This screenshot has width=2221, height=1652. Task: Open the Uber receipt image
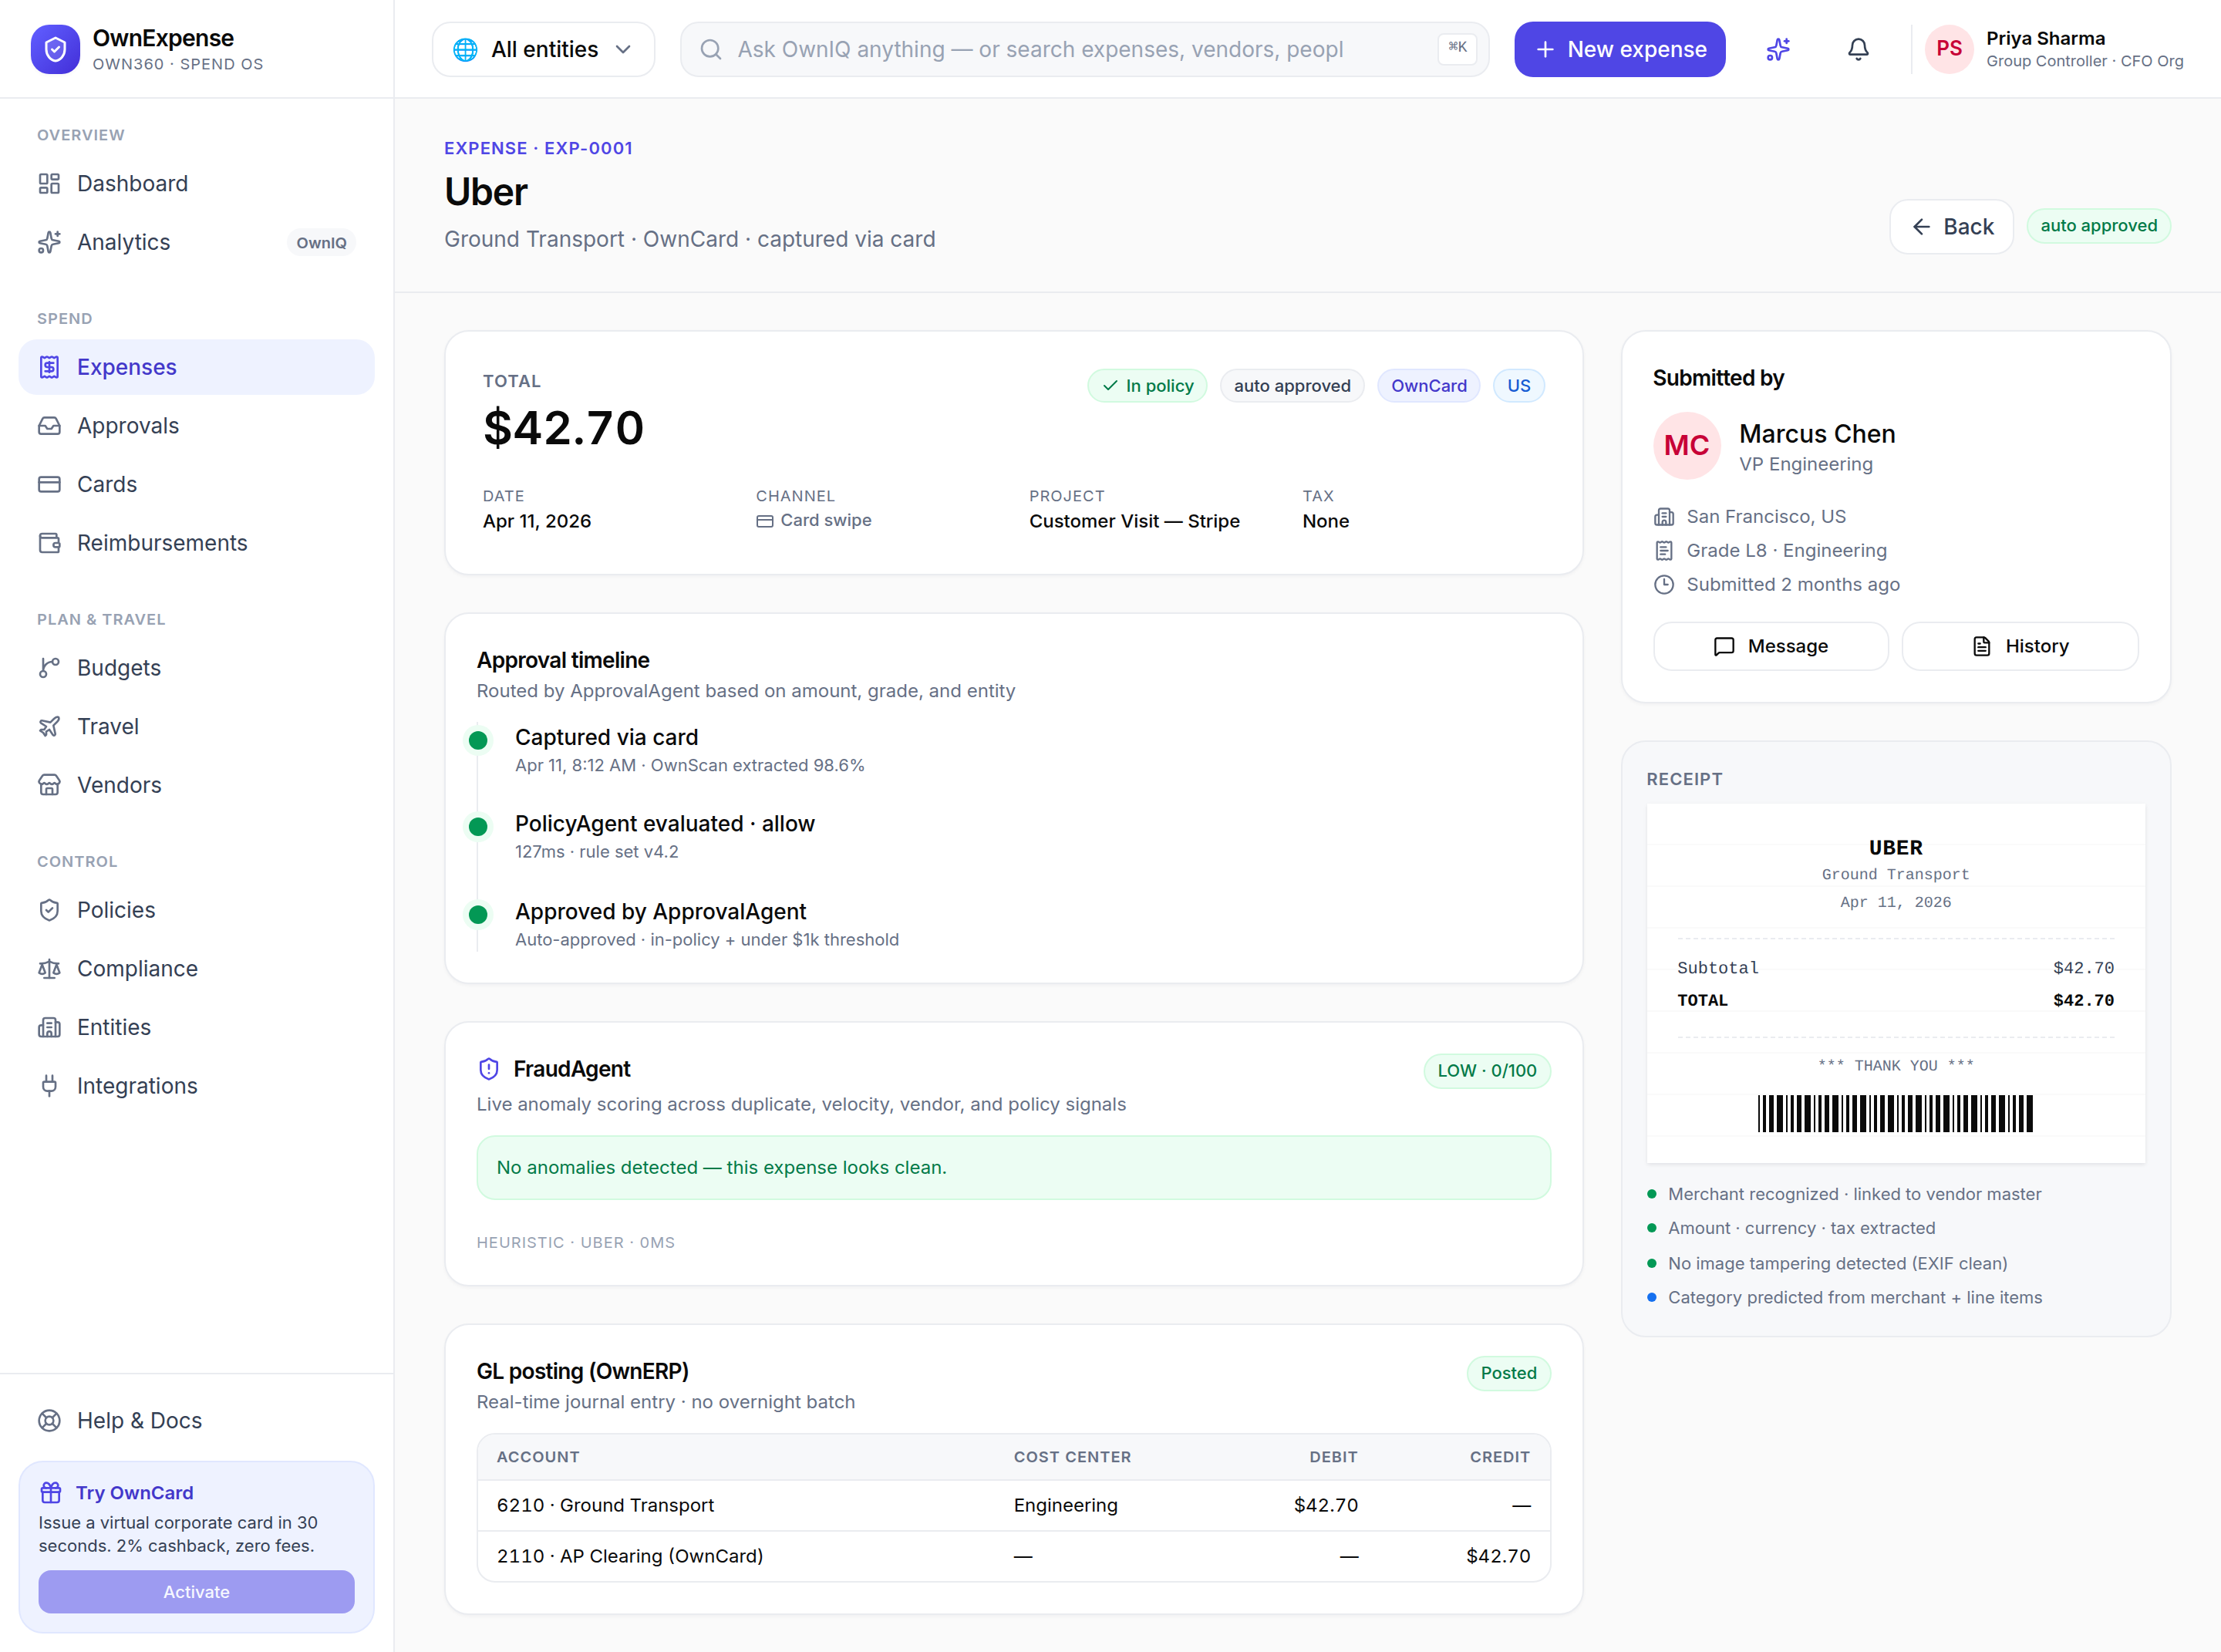click(x=1896, y=983)
